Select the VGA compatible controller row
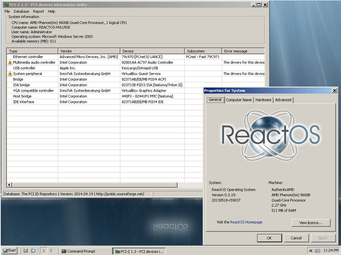The image size is (341, 255). tap(105, 90)
